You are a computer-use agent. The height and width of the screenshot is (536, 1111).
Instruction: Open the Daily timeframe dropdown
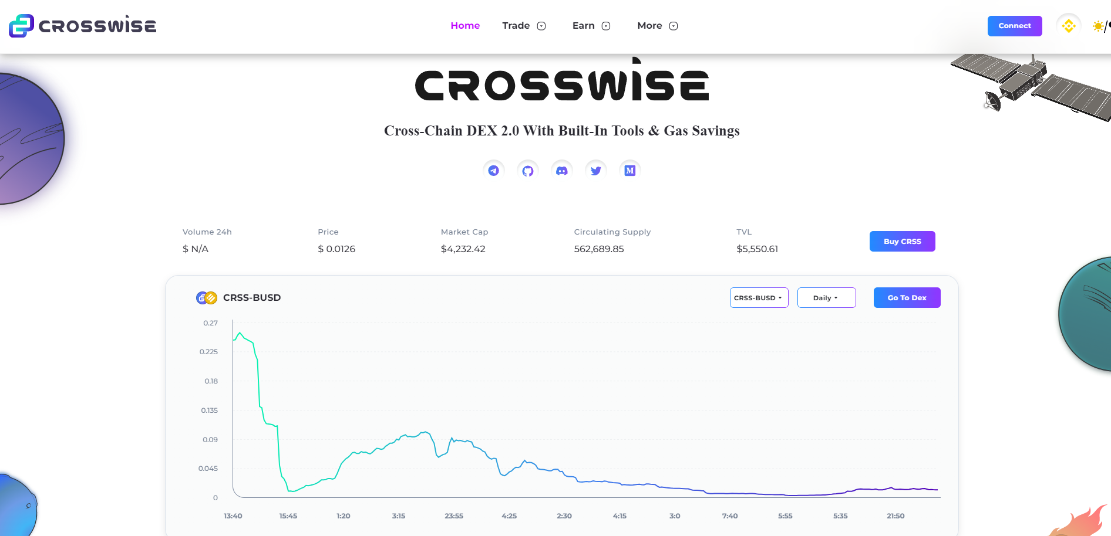tap(826, 298)
